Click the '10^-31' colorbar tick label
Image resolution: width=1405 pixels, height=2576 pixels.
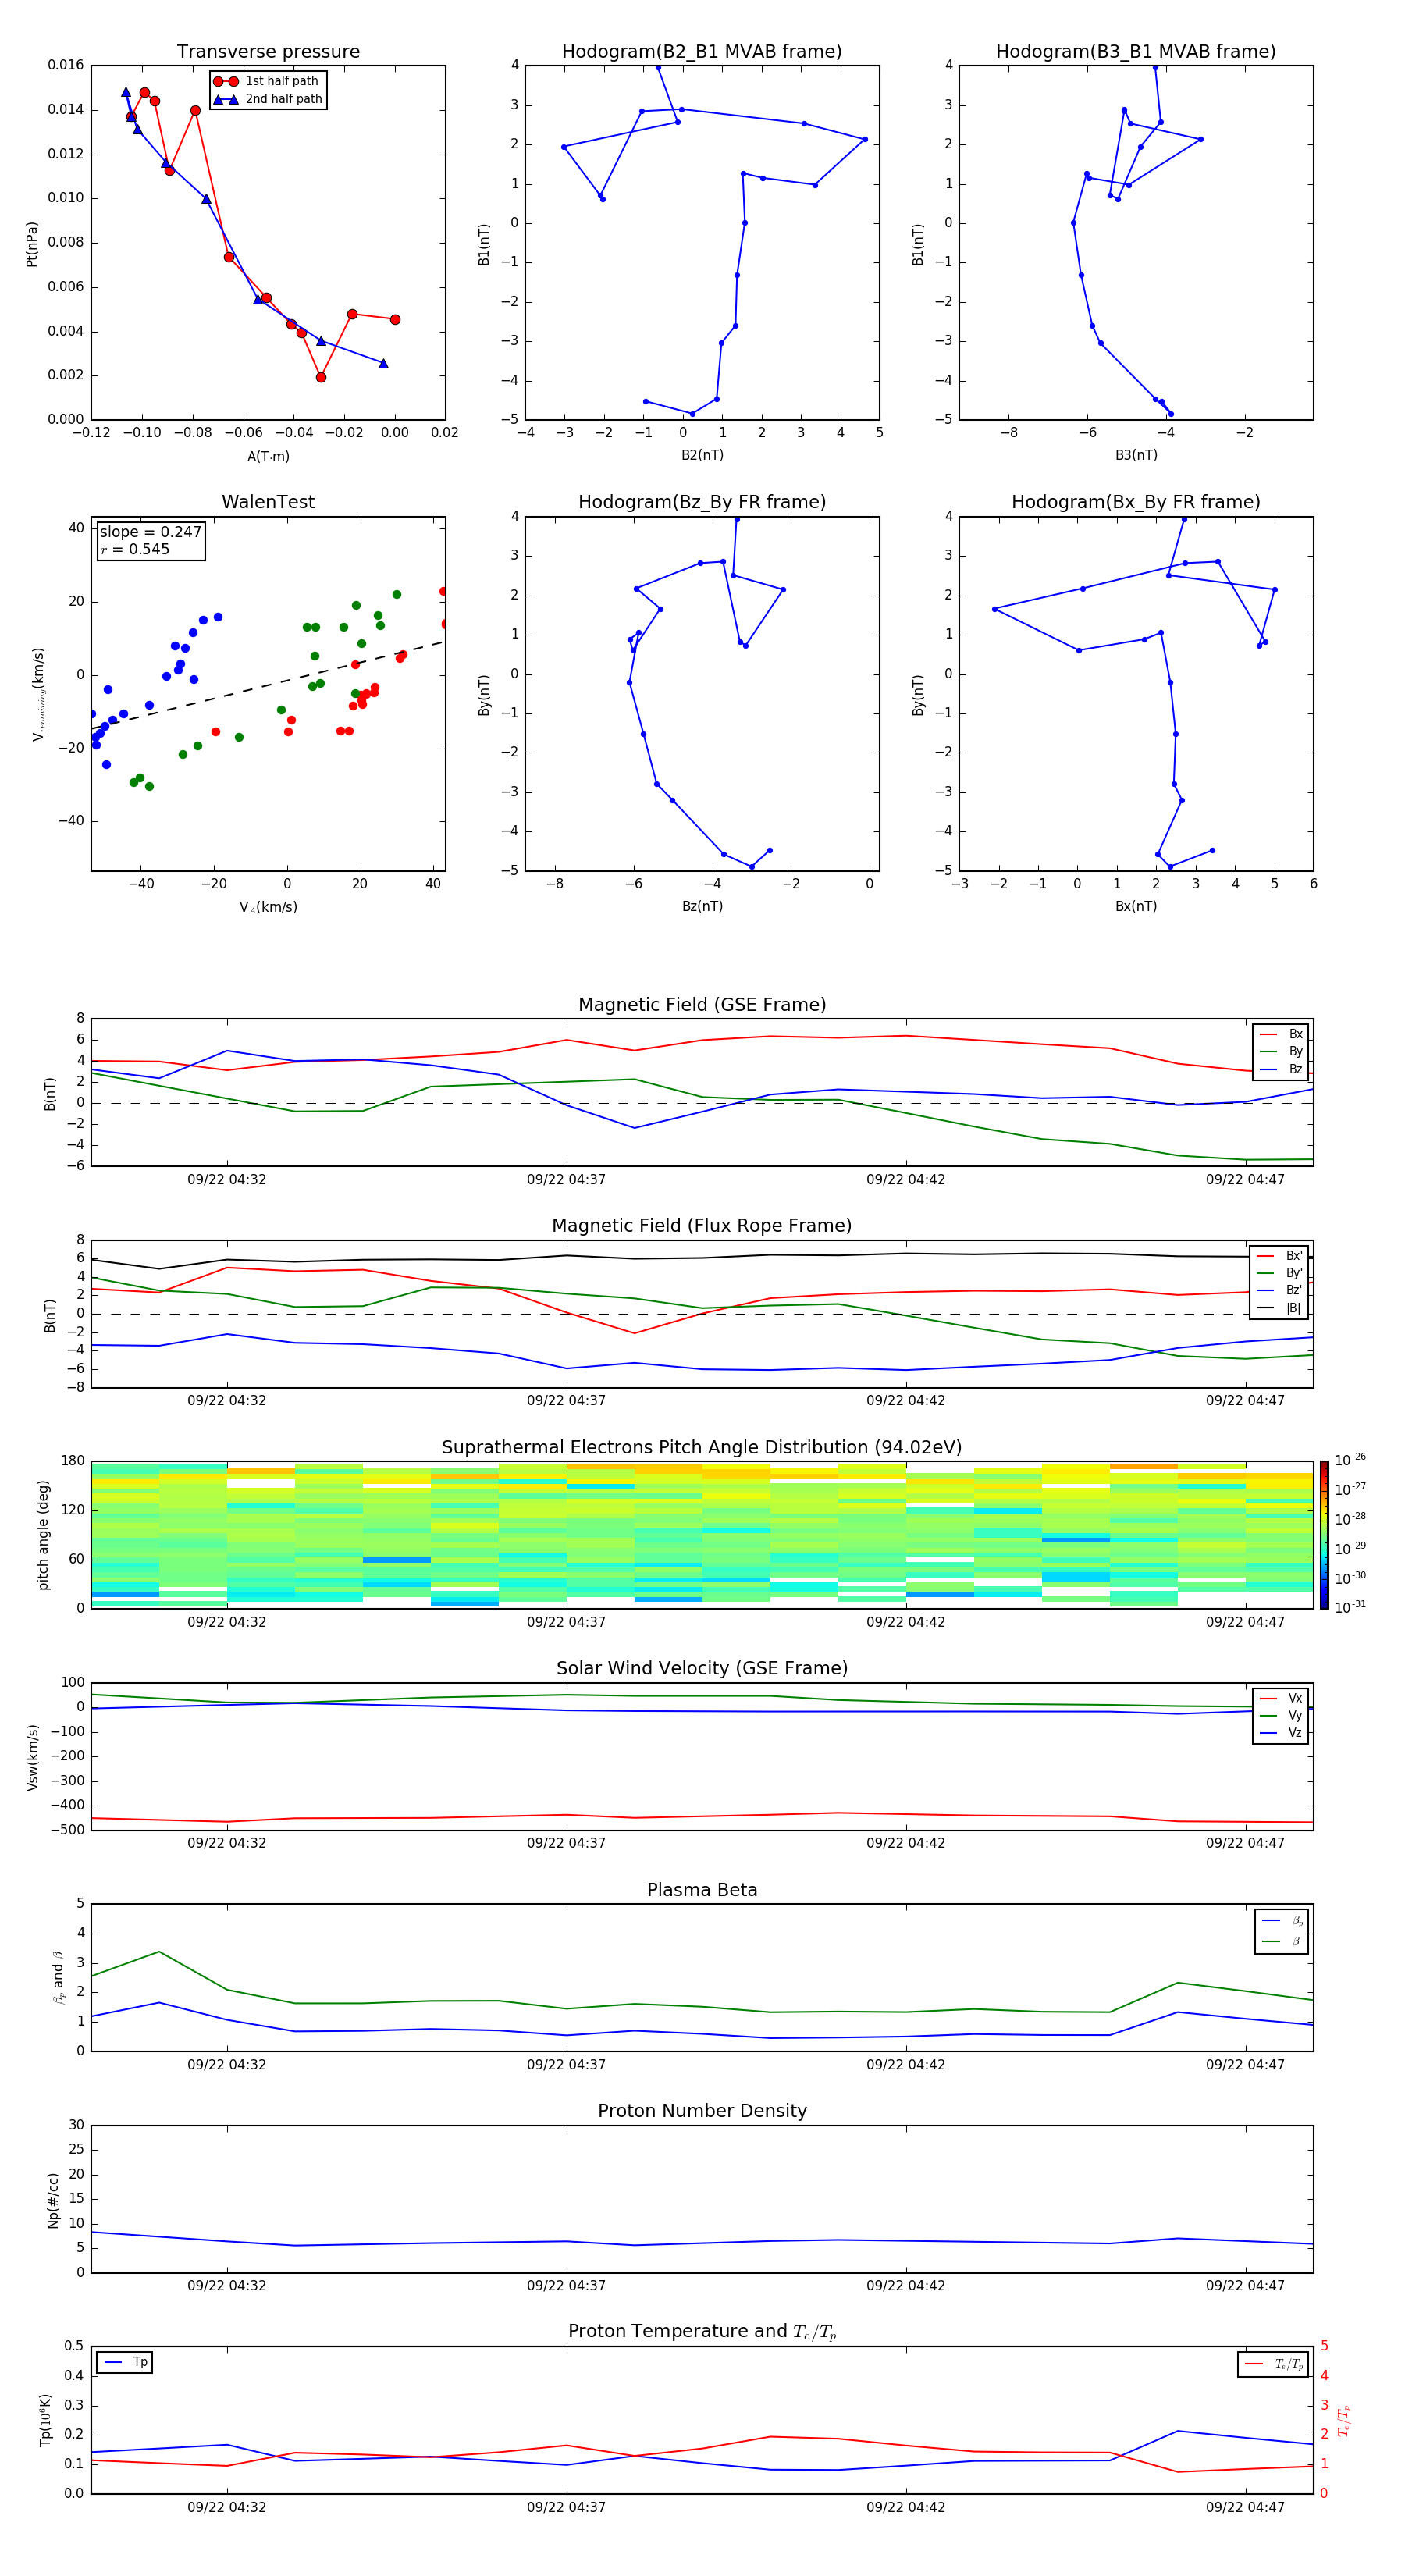(x=1350, y=1607)
